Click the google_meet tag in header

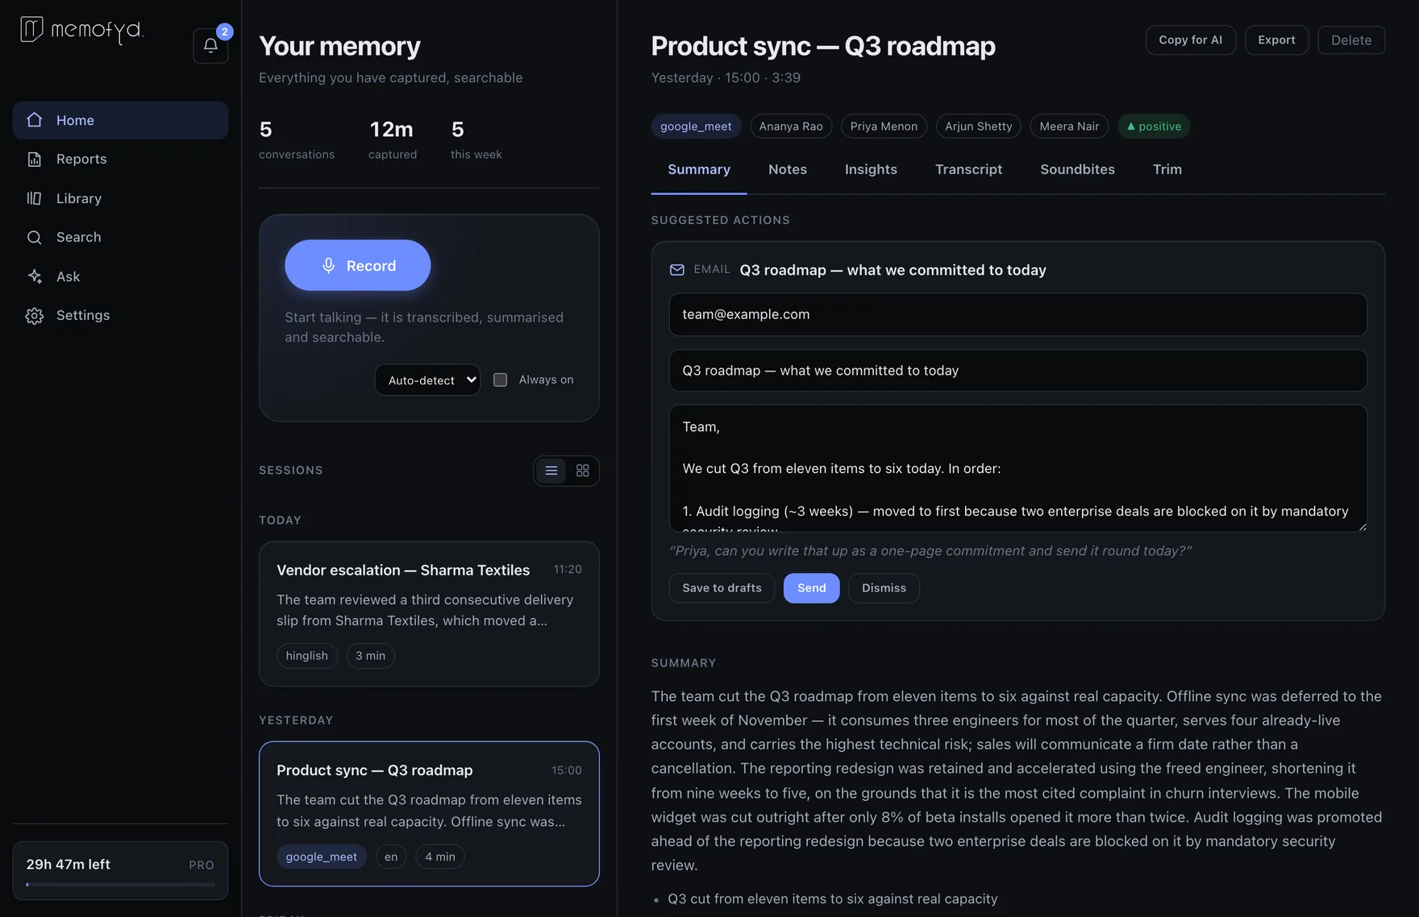pos(696,127)
